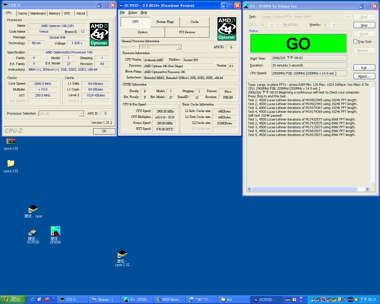Switch to GCPUID taskbar button

pos(267,300)
